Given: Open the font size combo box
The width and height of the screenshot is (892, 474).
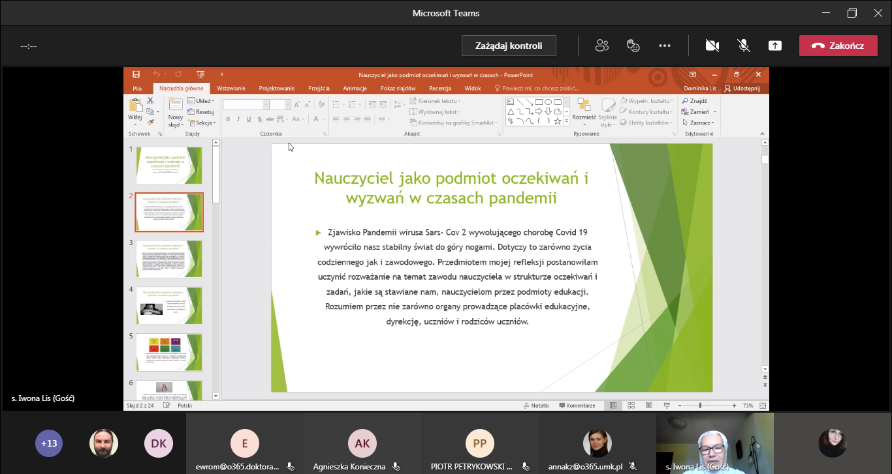Looking at the screenshot, I should 280,104.
